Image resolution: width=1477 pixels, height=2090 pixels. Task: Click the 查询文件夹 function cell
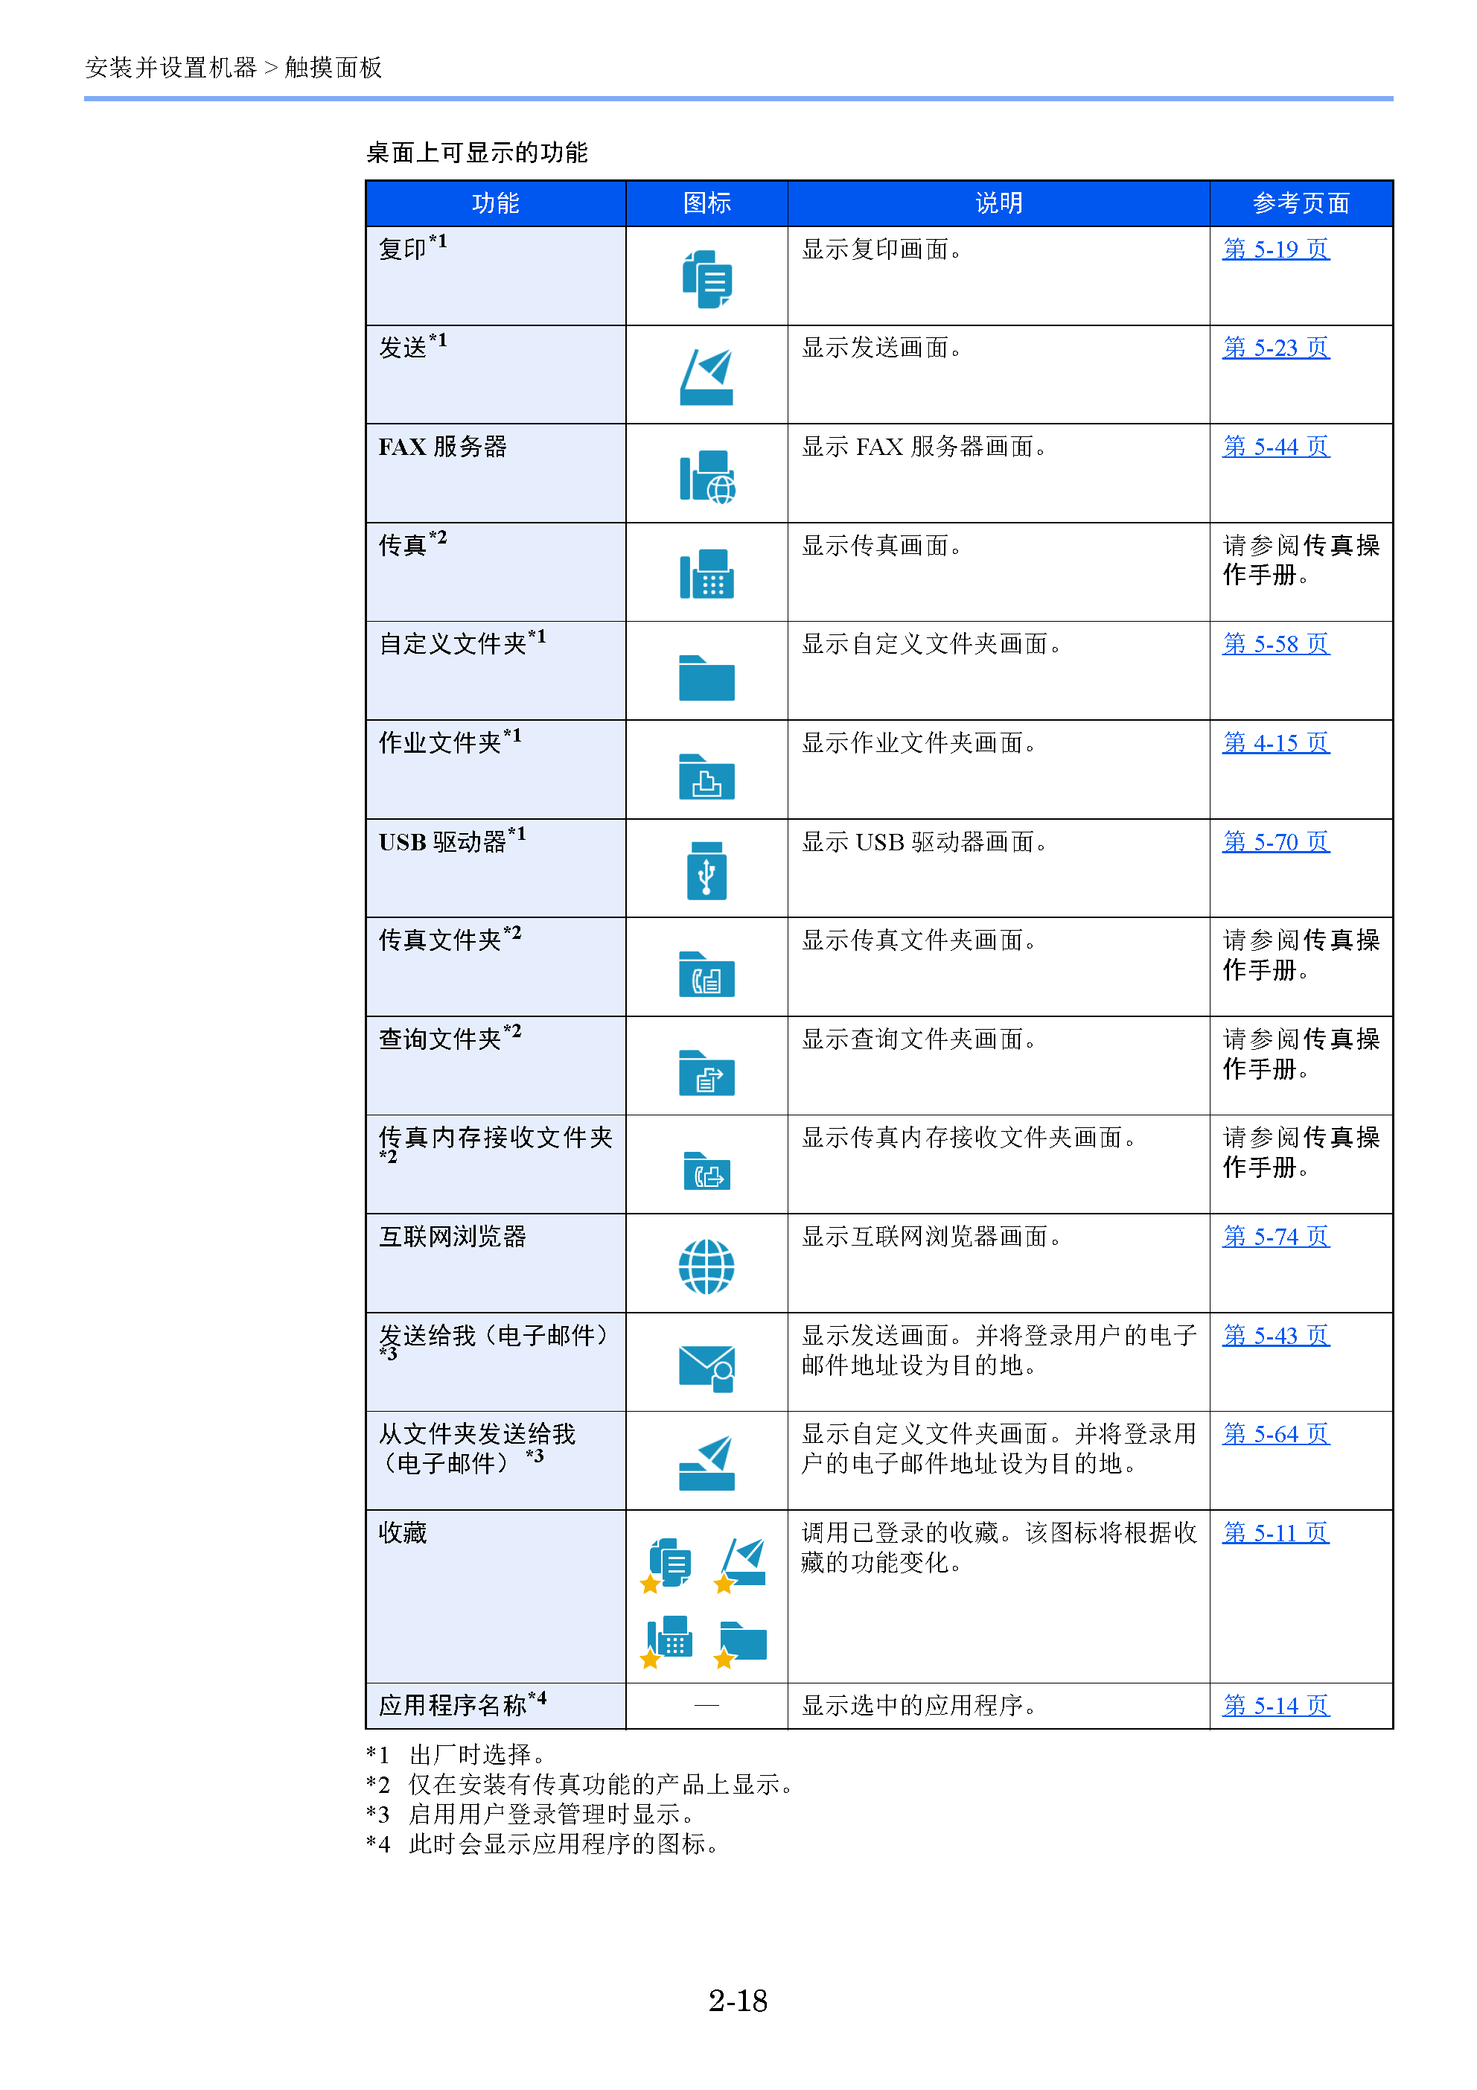coord(496,1066)
